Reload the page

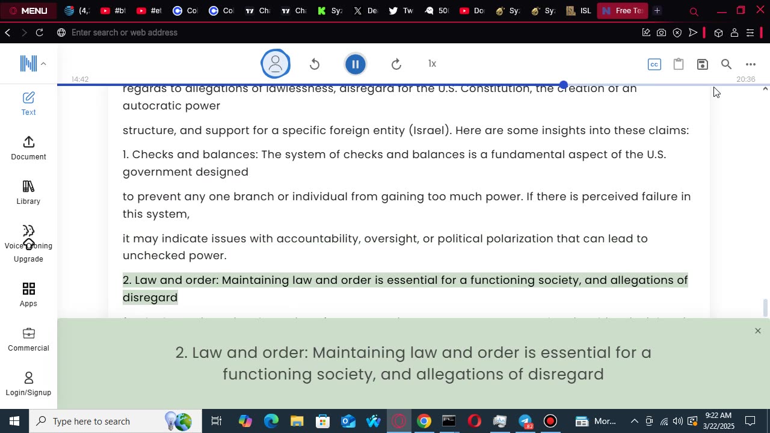point(40,32)
